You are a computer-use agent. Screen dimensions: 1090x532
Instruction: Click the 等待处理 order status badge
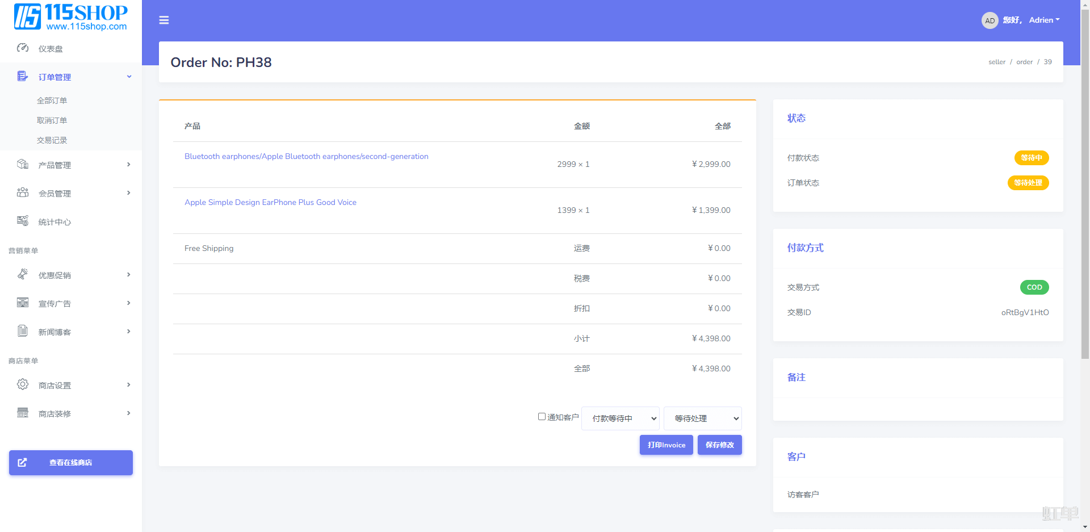(x=1028, y=183)
